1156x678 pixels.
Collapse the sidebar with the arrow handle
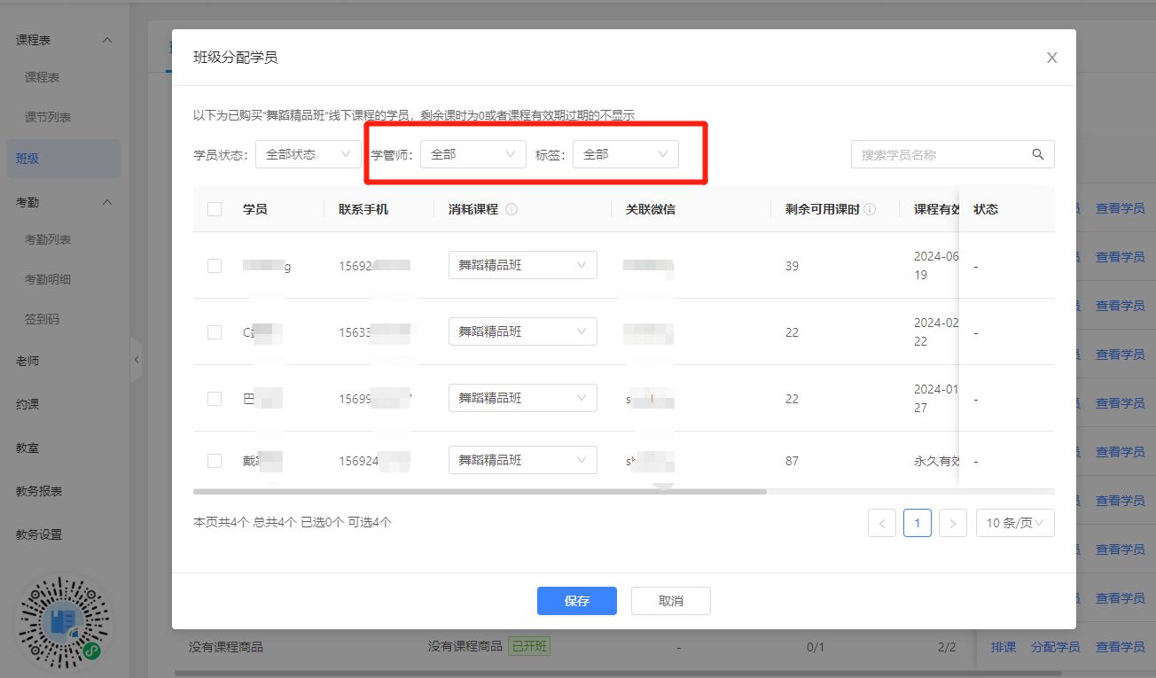click(x=136, y=359)
